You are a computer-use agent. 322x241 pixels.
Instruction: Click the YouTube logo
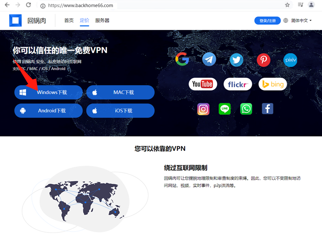pos(203,84)
